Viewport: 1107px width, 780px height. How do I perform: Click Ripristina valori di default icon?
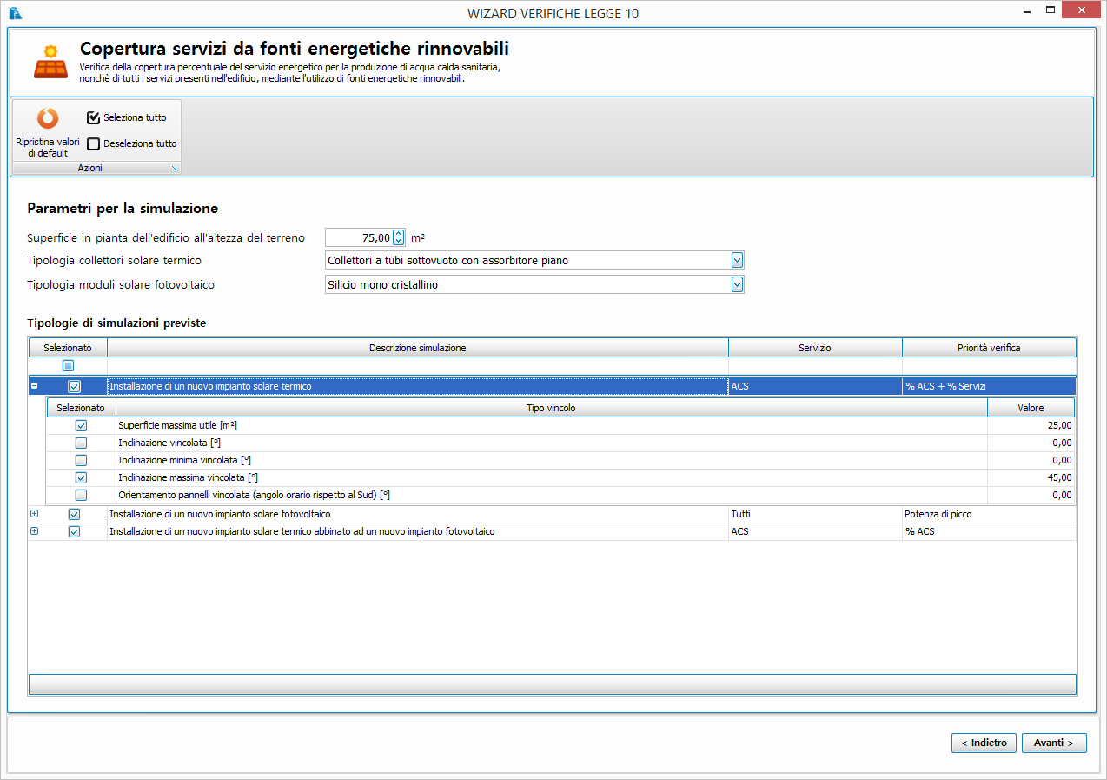tap(48, 118)
